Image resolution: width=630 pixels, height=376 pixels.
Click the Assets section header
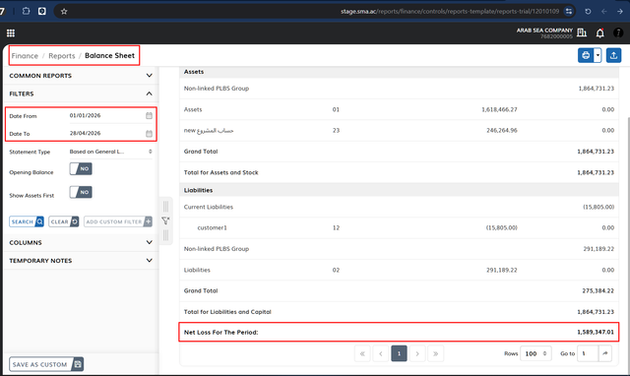(x=399, y=72)
